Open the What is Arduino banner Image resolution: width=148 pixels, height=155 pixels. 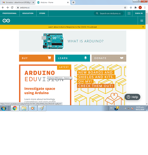73,41
